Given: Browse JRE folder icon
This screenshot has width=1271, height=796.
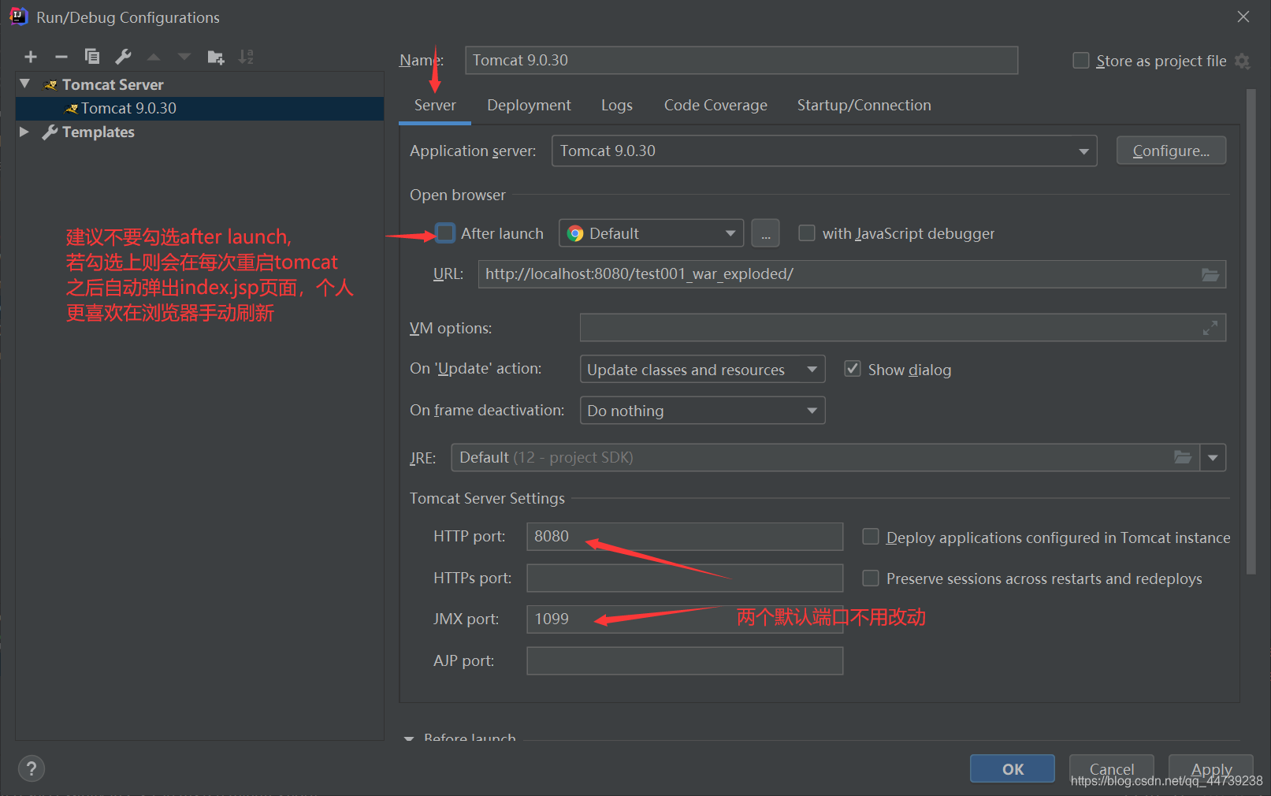Looking at the screenshot, I should tap(1183, 457).
